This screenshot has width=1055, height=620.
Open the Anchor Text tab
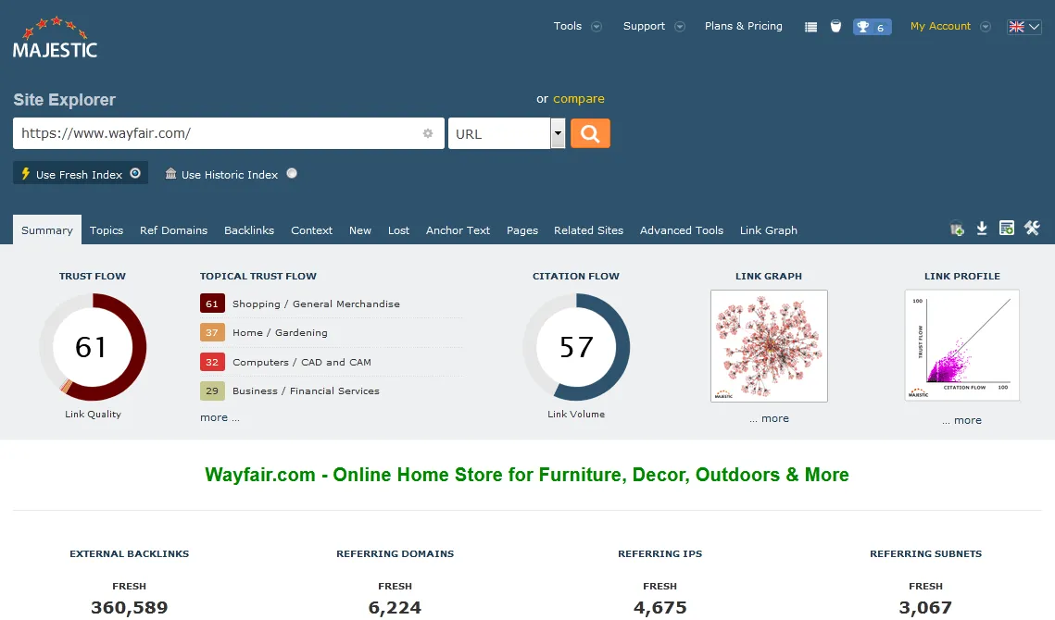(x=458, y=230)
